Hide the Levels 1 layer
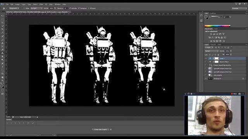The height and width of the screenshot is (139, 248). [206, 58]
